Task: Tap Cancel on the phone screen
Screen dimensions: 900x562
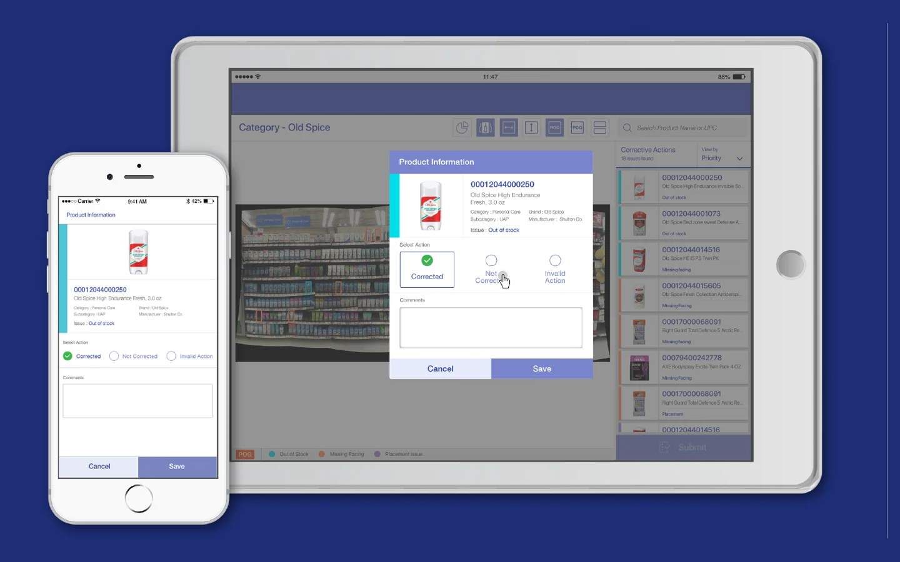Action: pyautogui.click(x=99, y=466)
